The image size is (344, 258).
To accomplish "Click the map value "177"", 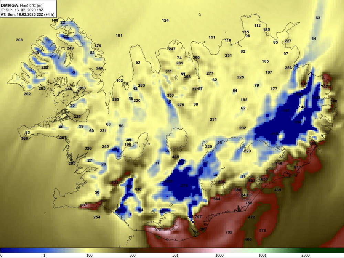I will click(274, 89).
